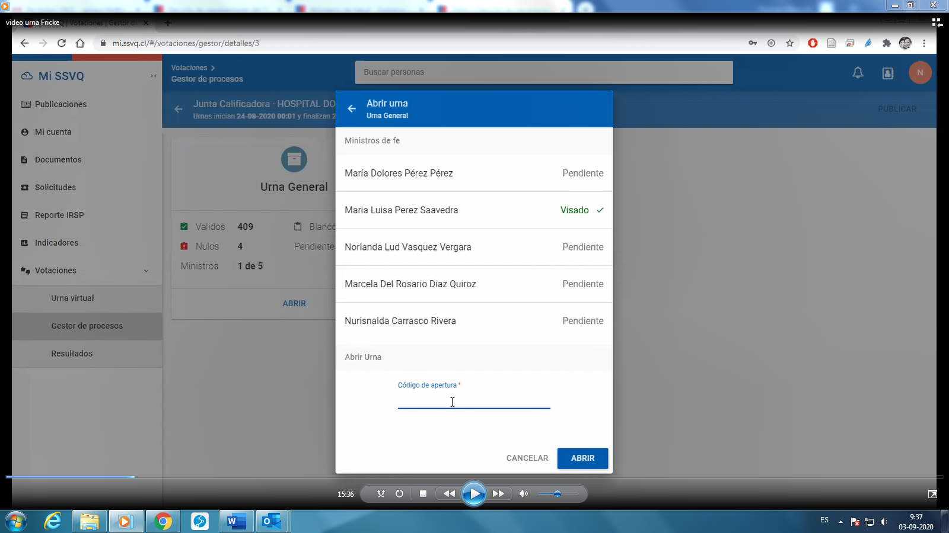Collapse the Votaciones menu chevron
Viewport: 949px width, 533px height.
147,271
